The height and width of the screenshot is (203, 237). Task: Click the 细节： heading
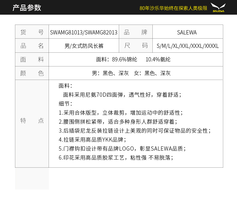click(x=65, y=104)
